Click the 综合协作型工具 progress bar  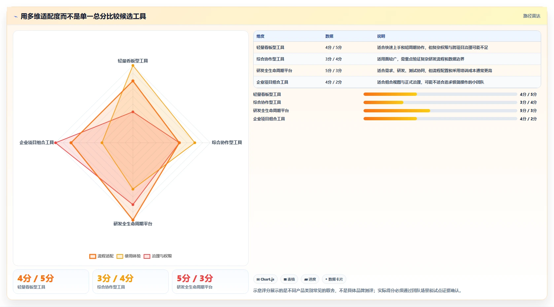point(440,102)
